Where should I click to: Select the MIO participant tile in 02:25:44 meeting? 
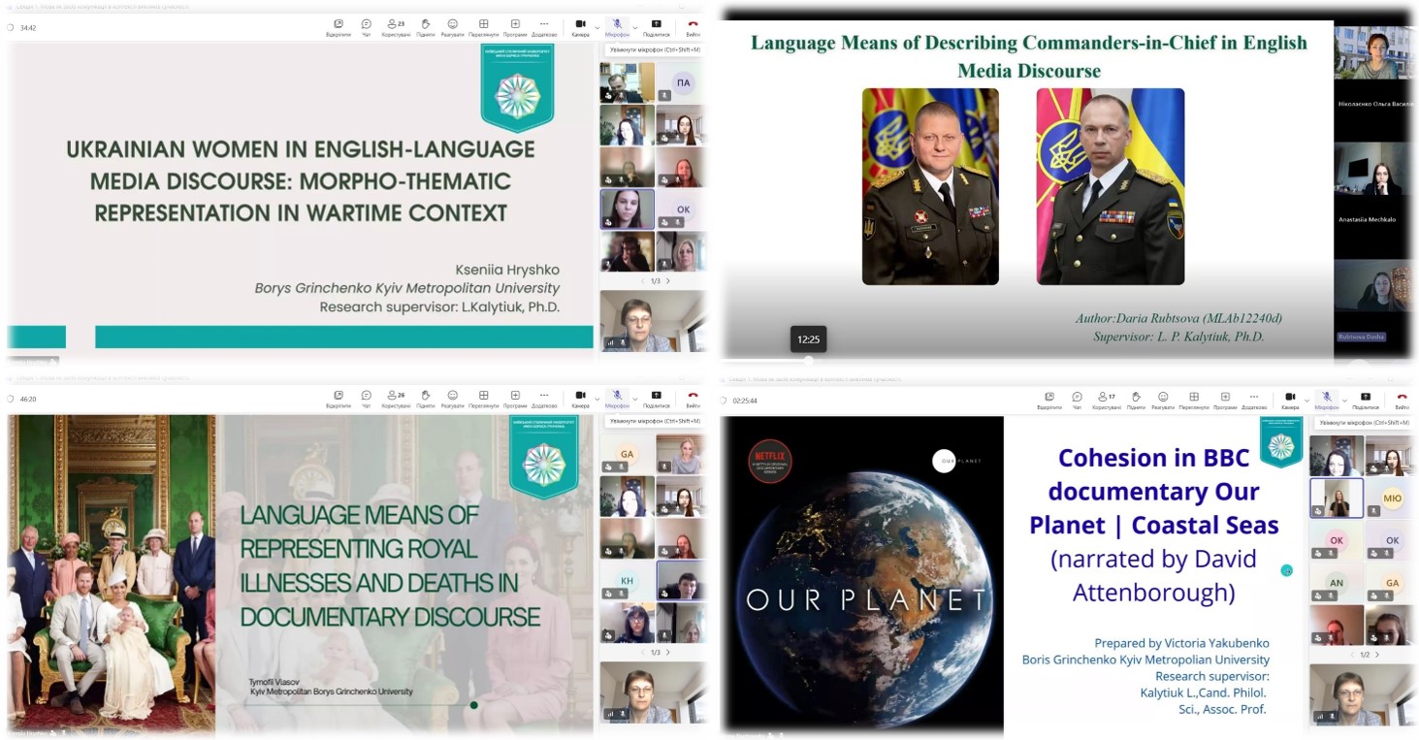pyautogui.click(x=1392, y=499)
